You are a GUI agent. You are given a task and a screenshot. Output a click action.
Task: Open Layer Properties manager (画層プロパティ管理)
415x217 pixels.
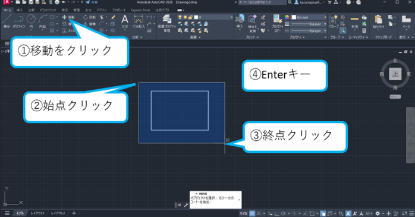(x=166, y=23)
